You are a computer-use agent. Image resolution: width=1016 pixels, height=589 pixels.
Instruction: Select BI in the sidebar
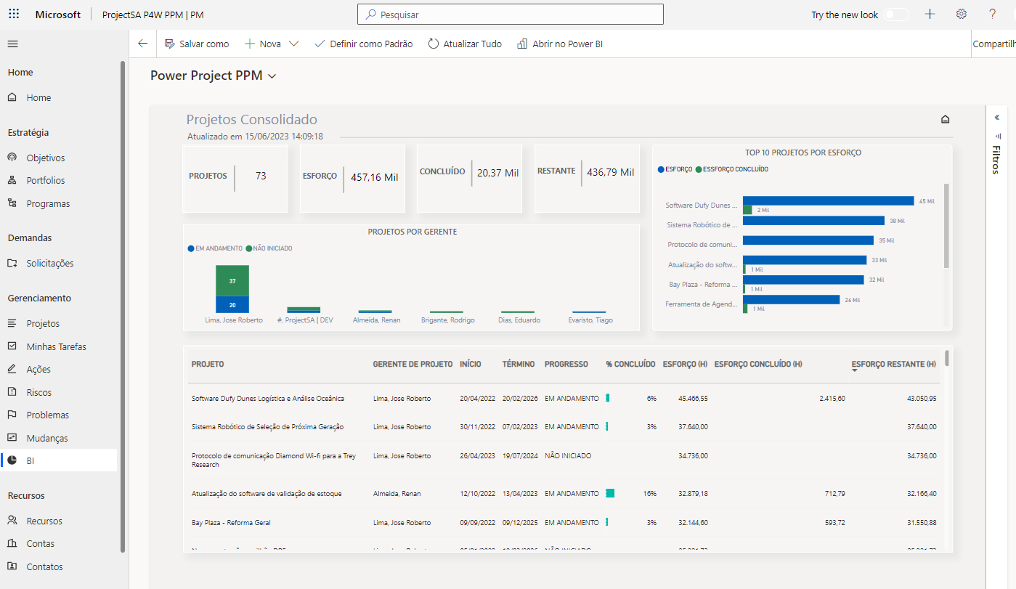coord(58,460)
